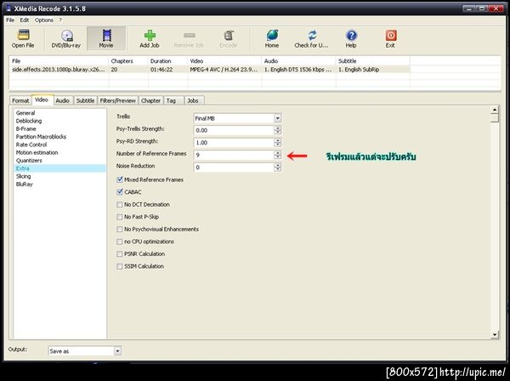Screen dimensions: 510x381
Task: Check no CPU optimizations
Action: tap(120, 242)
